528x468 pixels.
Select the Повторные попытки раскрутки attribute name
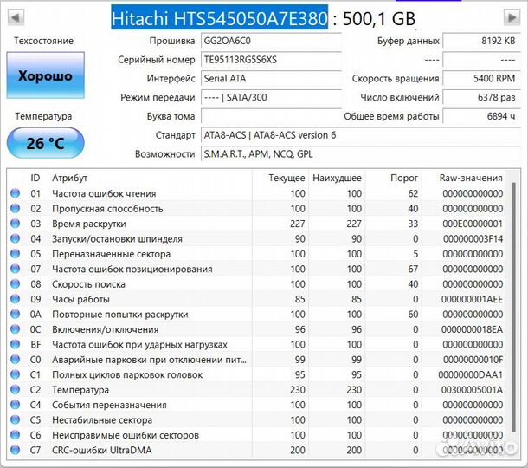[120, 315]
